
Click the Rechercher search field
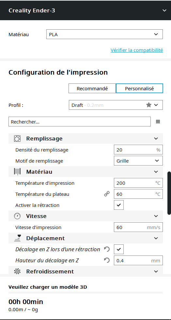tap(80, 122)
